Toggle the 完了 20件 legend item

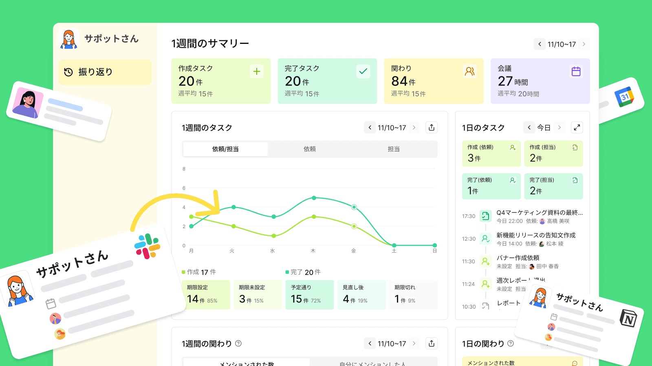coord(303,272)
